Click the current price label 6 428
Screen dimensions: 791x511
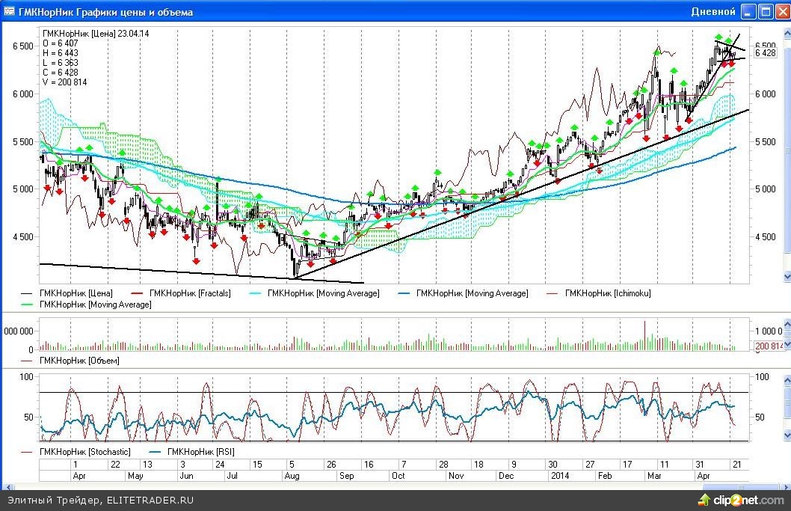(x=765, y=53)
